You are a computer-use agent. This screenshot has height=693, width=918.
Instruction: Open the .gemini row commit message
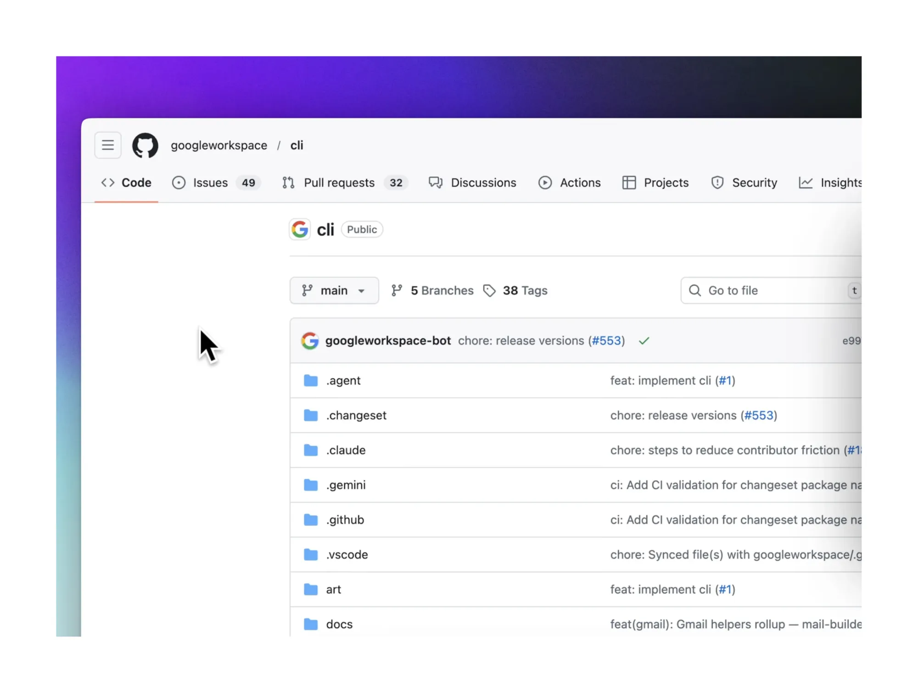coord(736,485)
